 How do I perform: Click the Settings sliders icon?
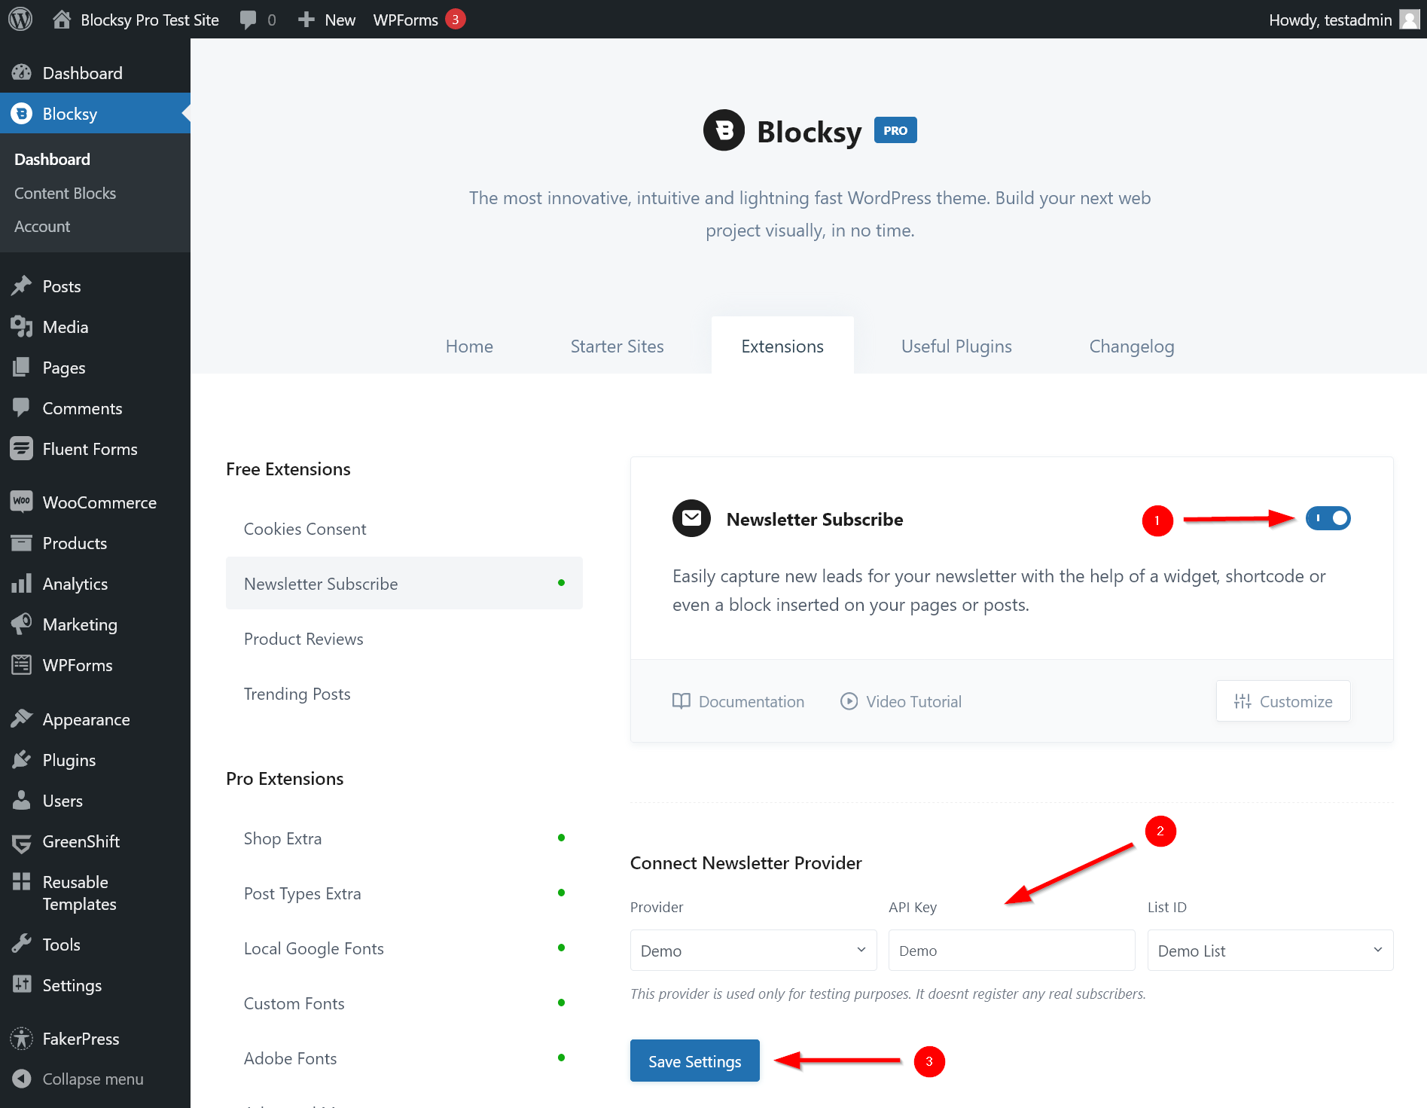[22, 985]
